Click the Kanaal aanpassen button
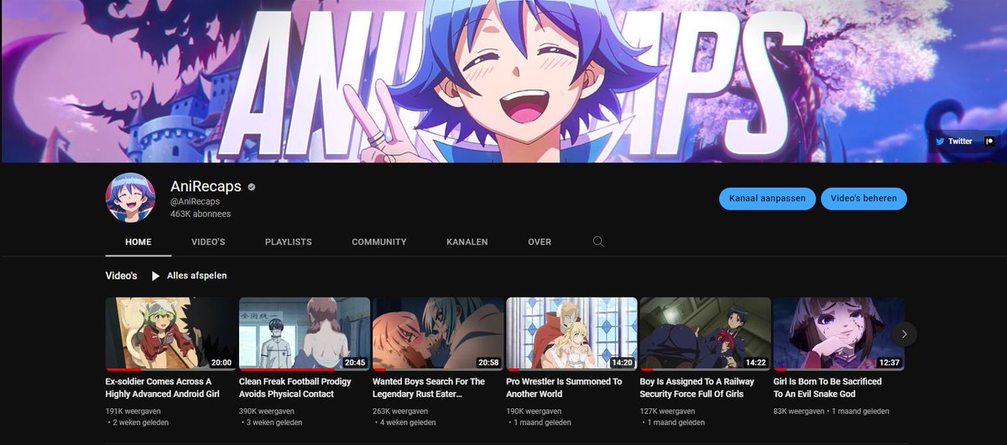The height and width of the screenshot is (445, 1007). coord(767,199)
